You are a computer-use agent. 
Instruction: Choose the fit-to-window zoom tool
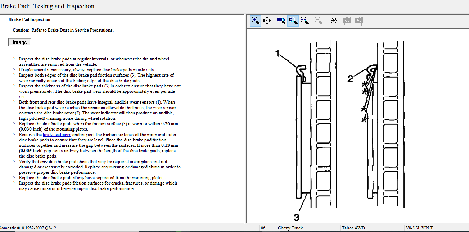[x=293, y=21]
